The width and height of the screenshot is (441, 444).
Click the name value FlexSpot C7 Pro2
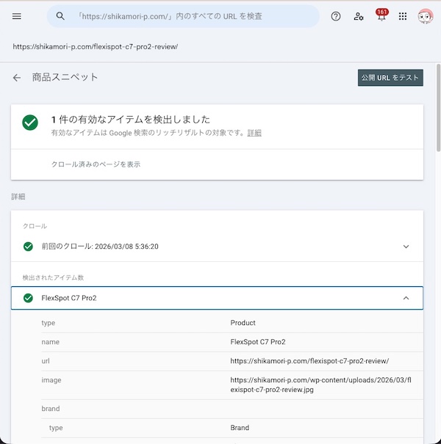(x=258, y=342)
